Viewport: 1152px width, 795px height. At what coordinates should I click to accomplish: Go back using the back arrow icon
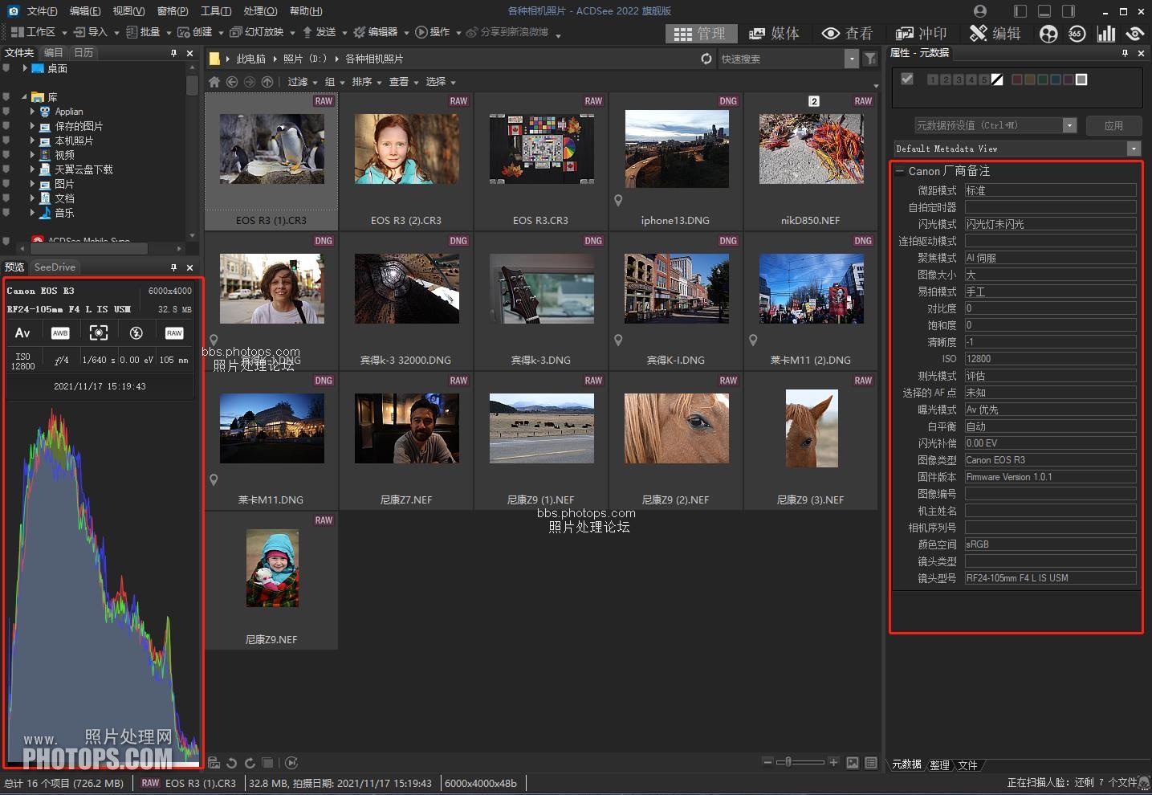point(232,82)
